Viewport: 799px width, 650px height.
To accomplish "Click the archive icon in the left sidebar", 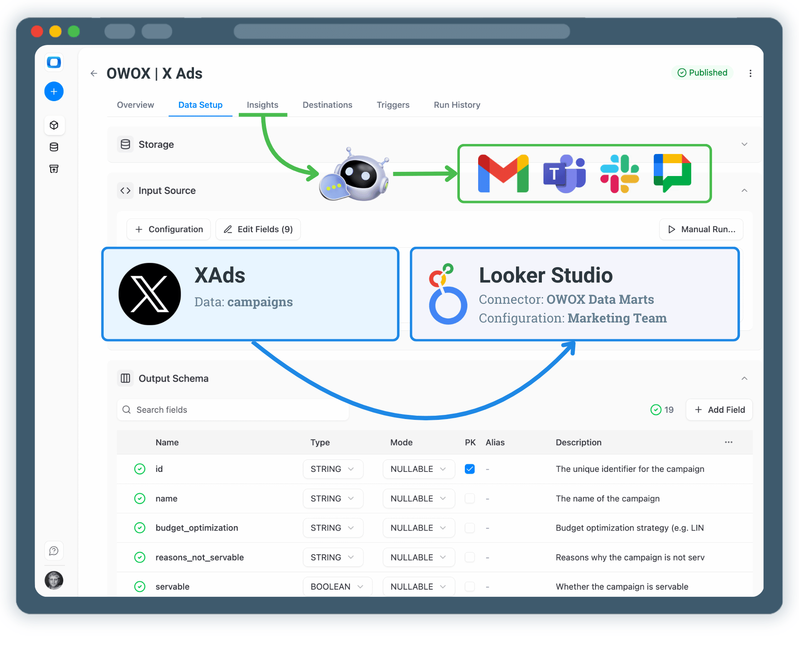I will point(54,169).
